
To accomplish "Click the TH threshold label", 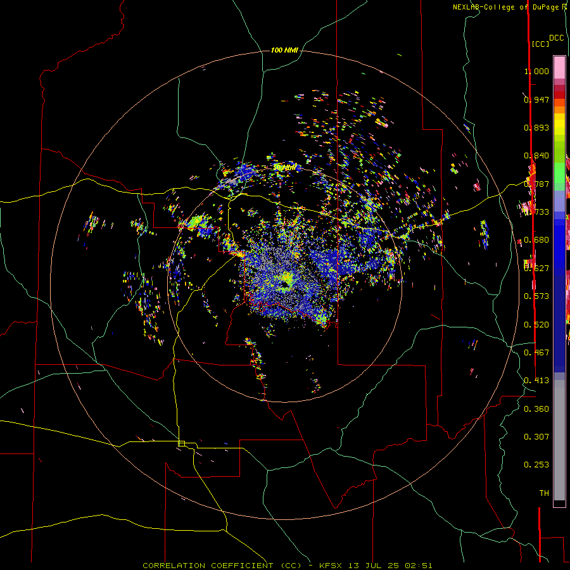I will pos(544,493).
